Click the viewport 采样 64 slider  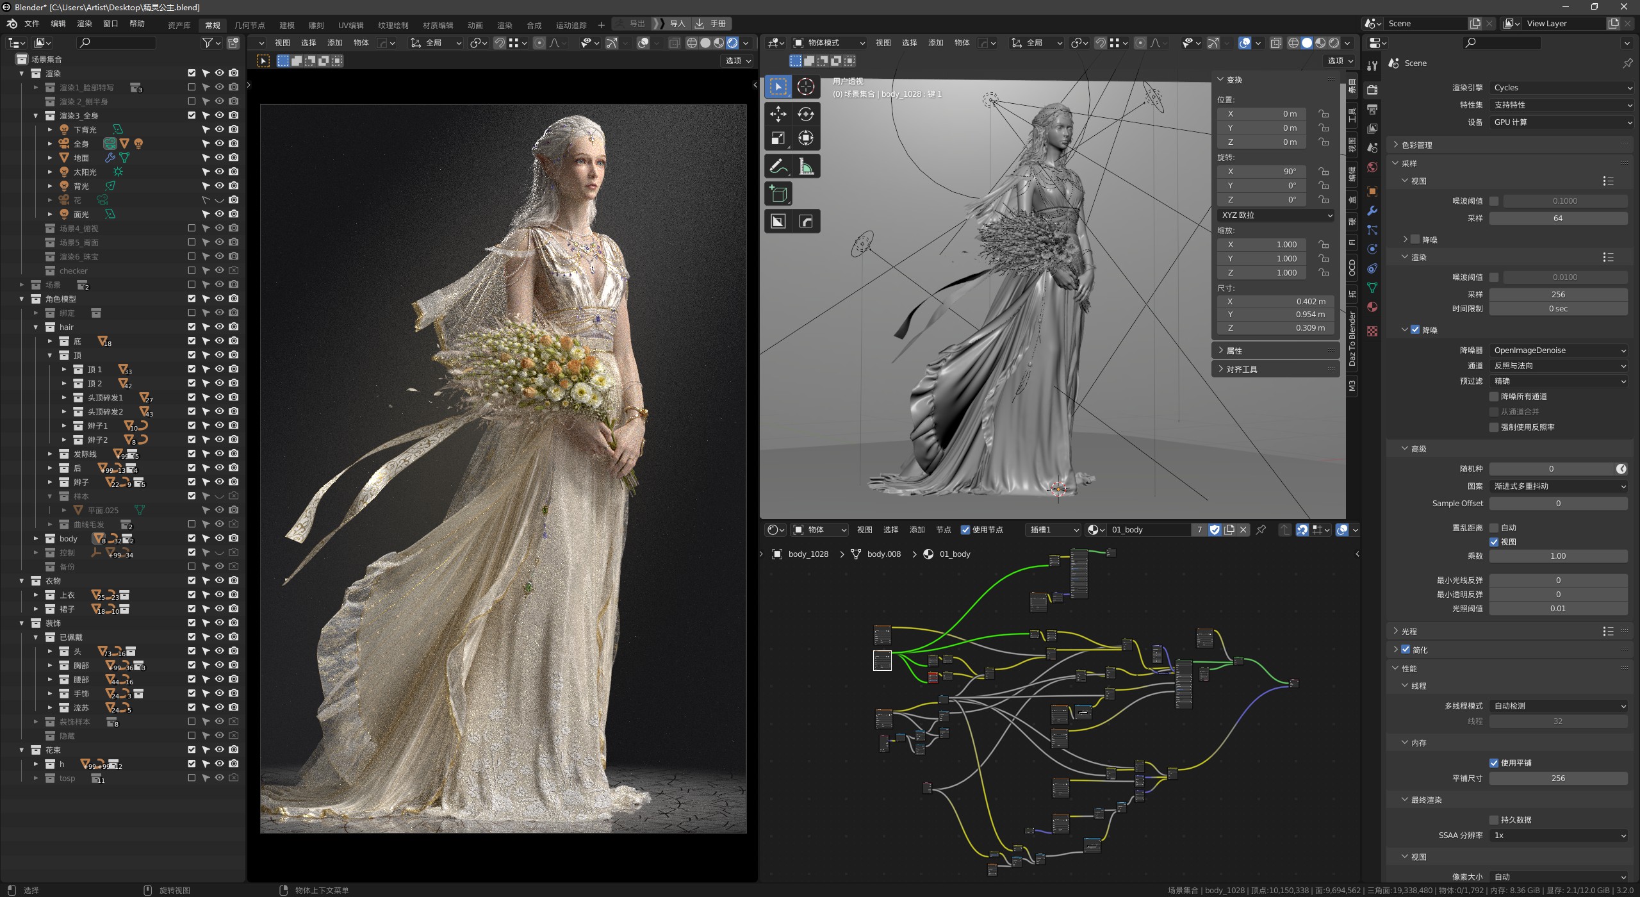1558,218
